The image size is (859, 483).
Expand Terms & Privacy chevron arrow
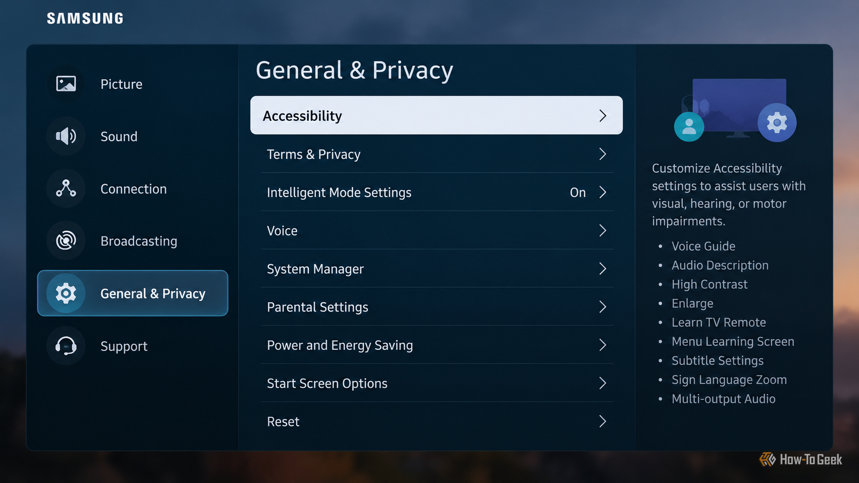[603, 154]
